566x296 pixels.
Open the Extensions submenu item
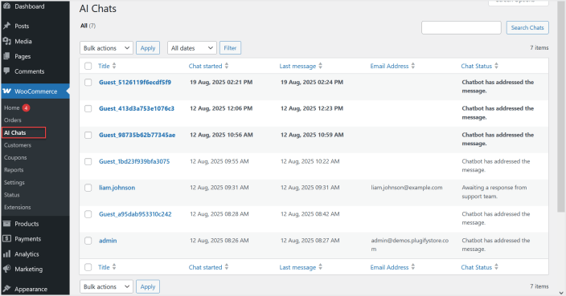(18, 207)
